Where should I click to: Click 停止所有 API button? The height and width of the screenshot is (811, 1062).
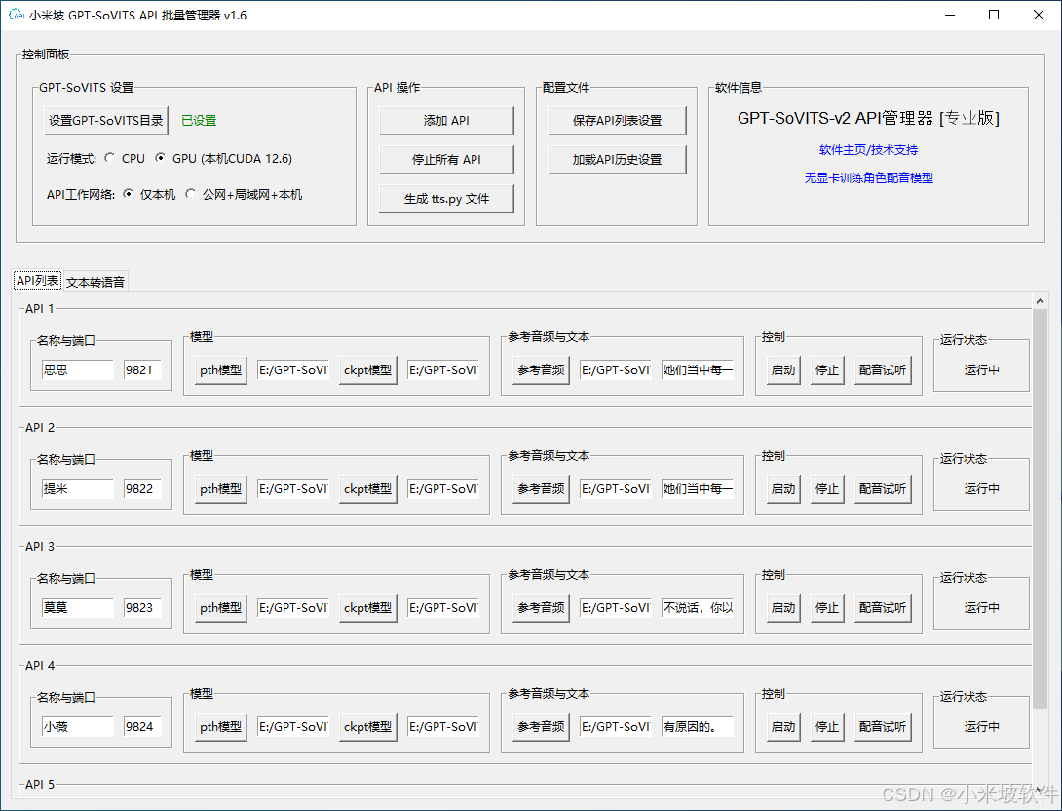(446, 160)
